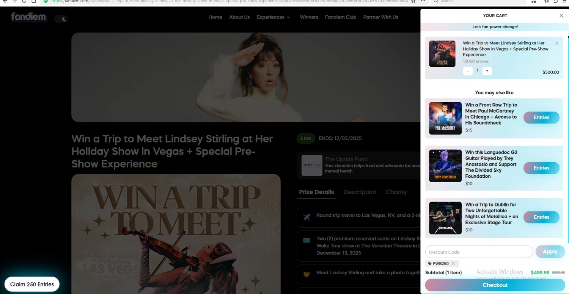Open the Home menu item

pos(215,17)
